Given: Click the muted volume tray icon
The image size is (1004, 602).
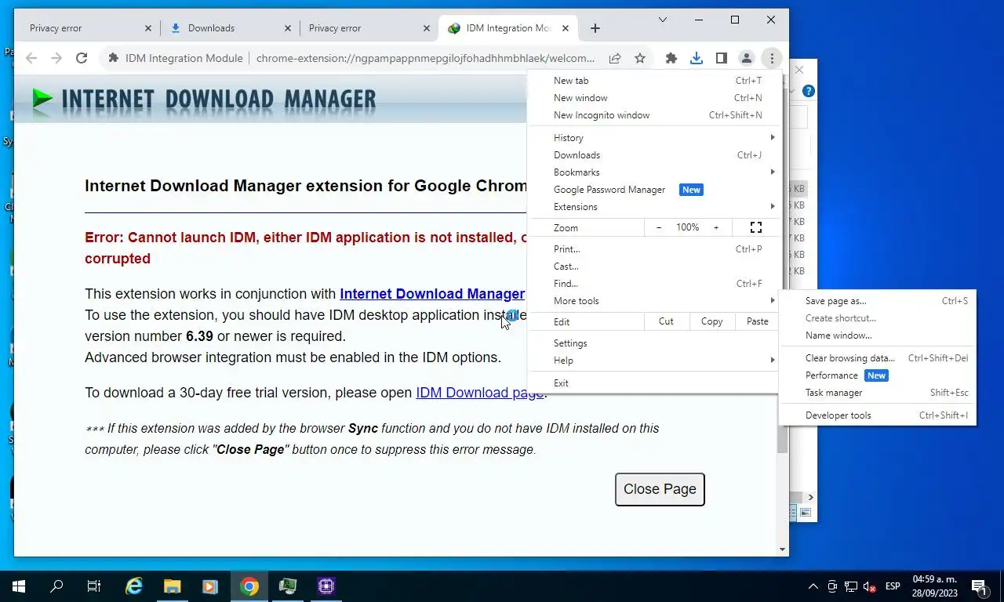Looking at the screenshot, I should pyautogui.click(x=870, y=586).
